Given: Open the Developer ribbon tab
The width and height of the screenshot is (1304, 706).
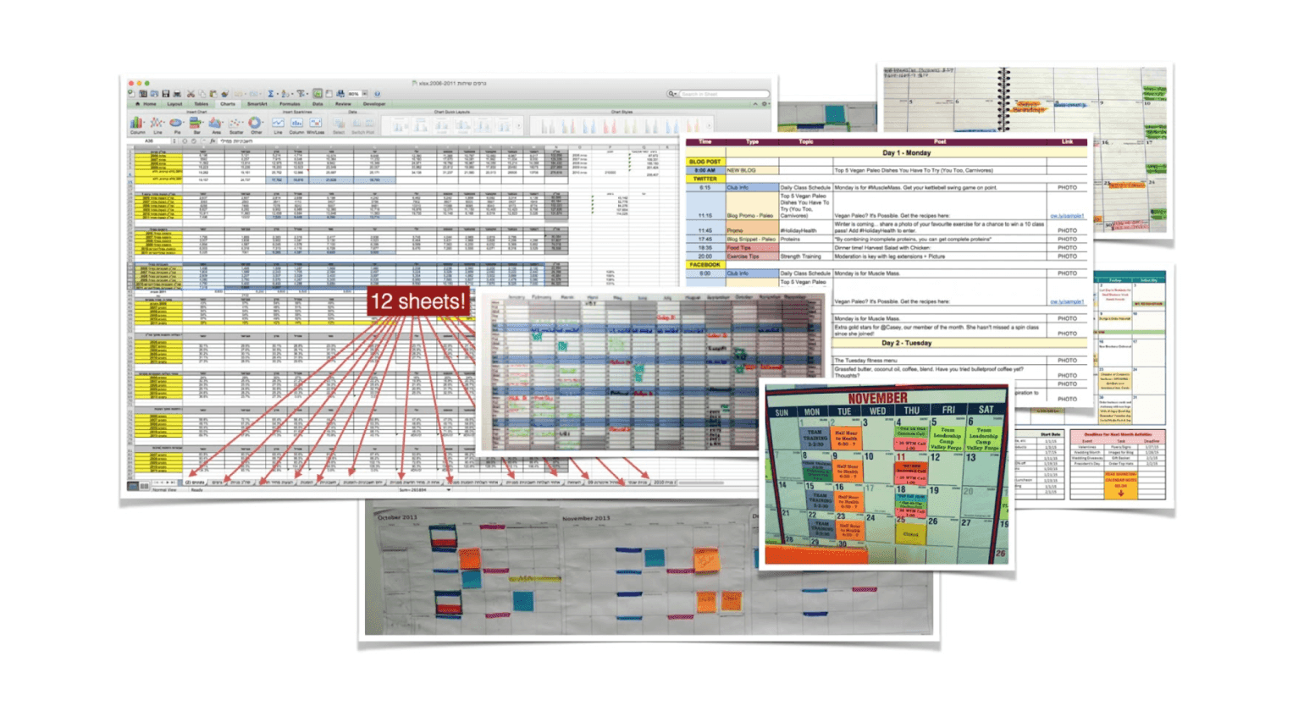Looking at the screenshot, I should (x=374, y=104).
